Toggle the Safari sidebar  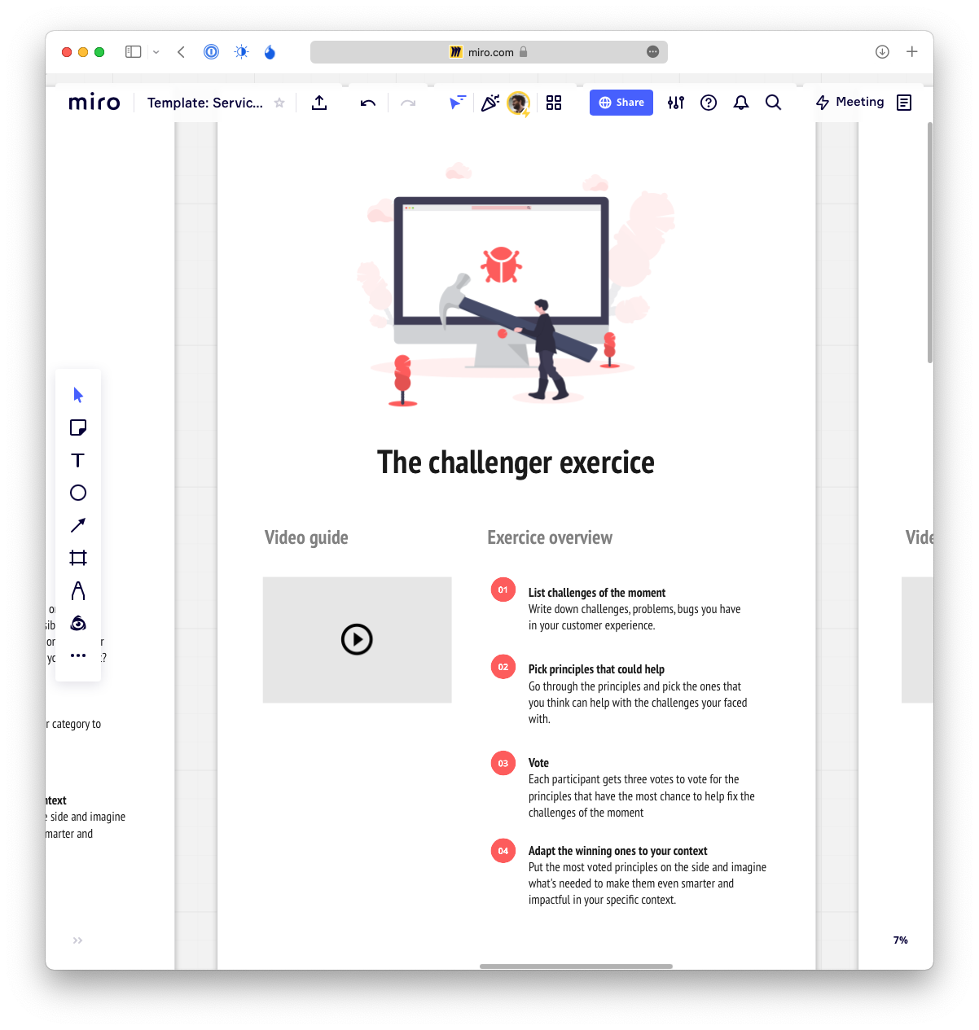click(133, 52)
